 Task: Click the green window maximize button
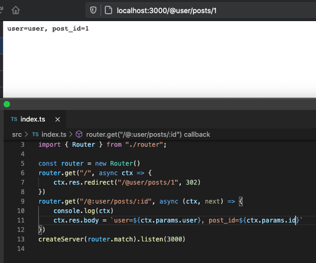[7, 104]
